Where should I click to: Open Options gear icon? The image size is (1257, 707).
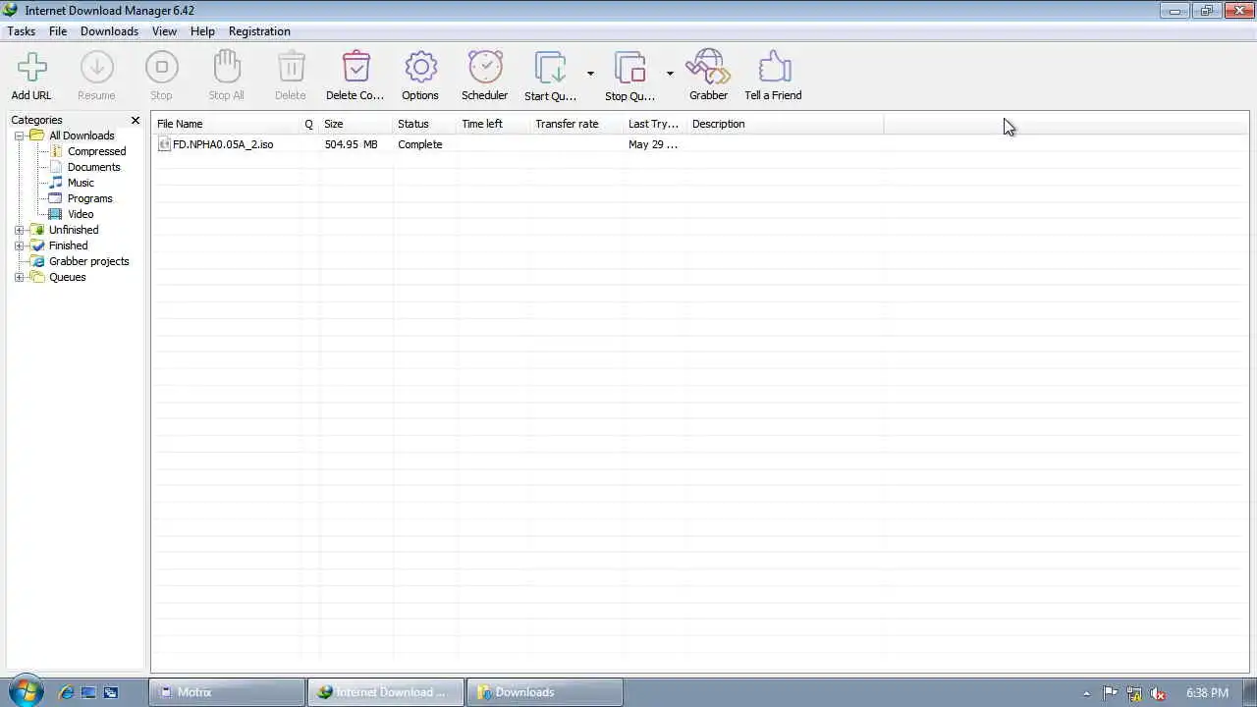(x=420, y=68)
